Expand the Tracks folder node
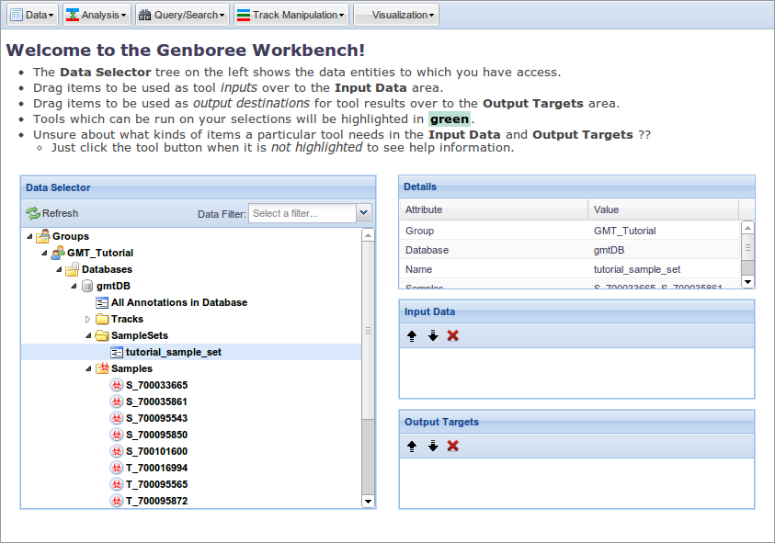775x543 pixels. (88, 319)
